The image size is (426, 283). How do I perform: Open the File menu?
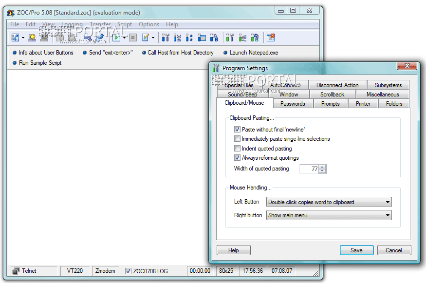point(15,24)
